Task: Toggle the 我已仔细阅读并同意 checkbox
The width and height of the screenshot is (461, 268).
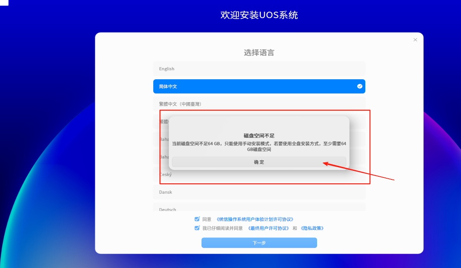Action: click(x=197, y=228)
